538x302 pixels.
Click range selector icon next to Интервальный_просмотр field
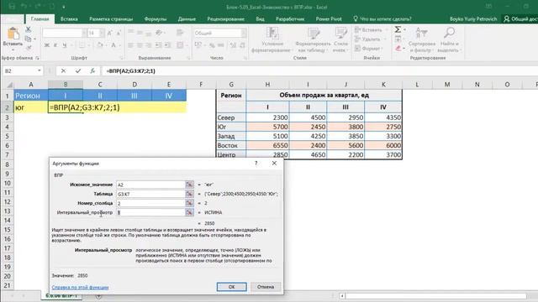[x=189, y=212]
